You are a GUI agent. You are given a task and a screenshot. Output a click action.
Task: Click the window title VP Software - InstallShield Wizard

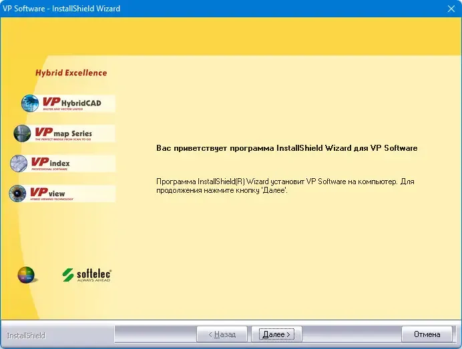pos(61,9)
